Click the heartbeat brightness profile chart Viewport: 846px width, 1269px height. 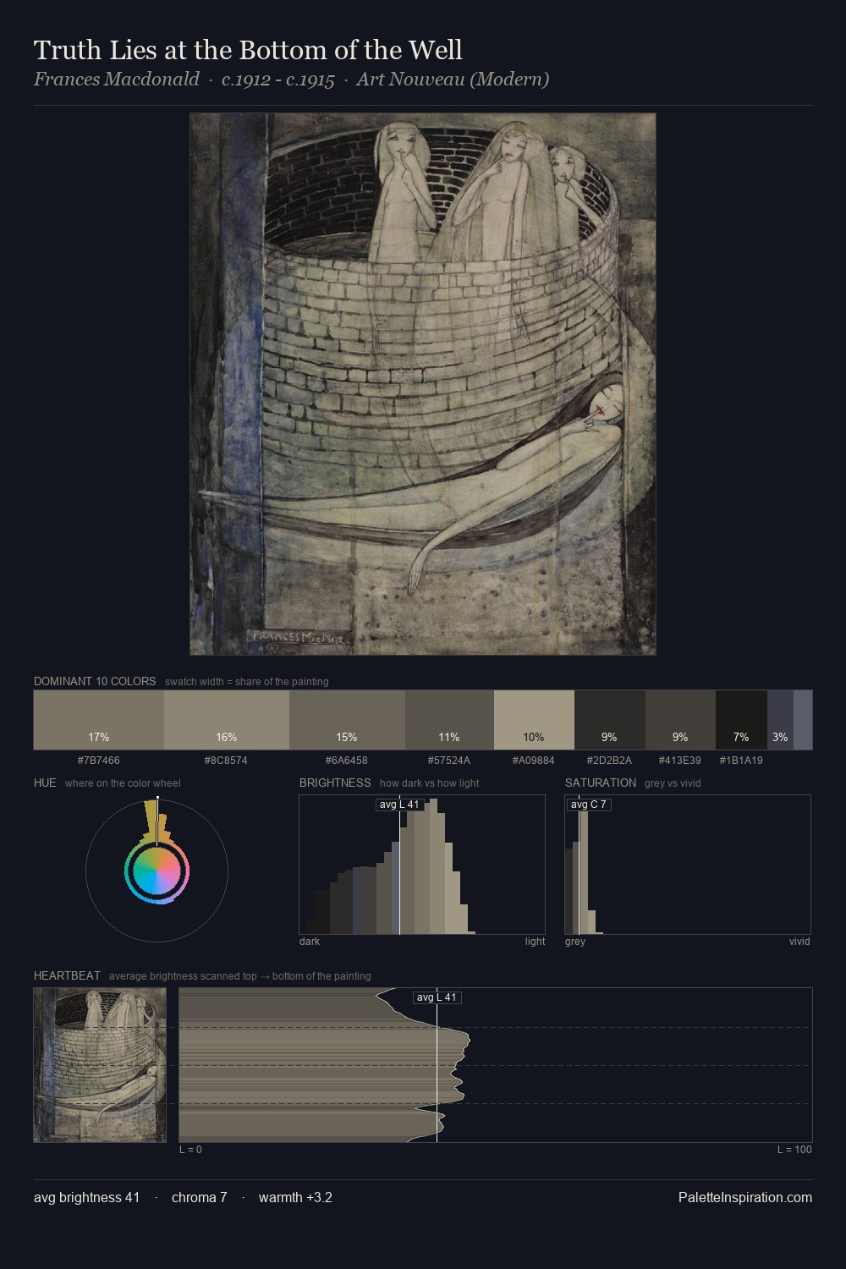point(496,1065)
